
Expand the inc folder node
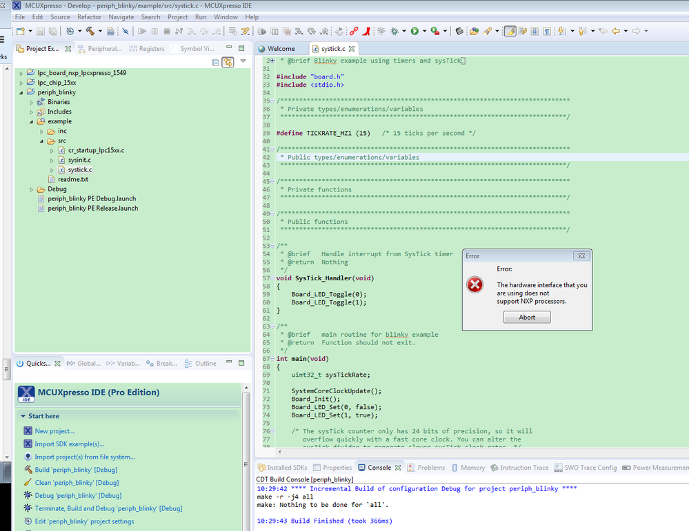[42, 132]
